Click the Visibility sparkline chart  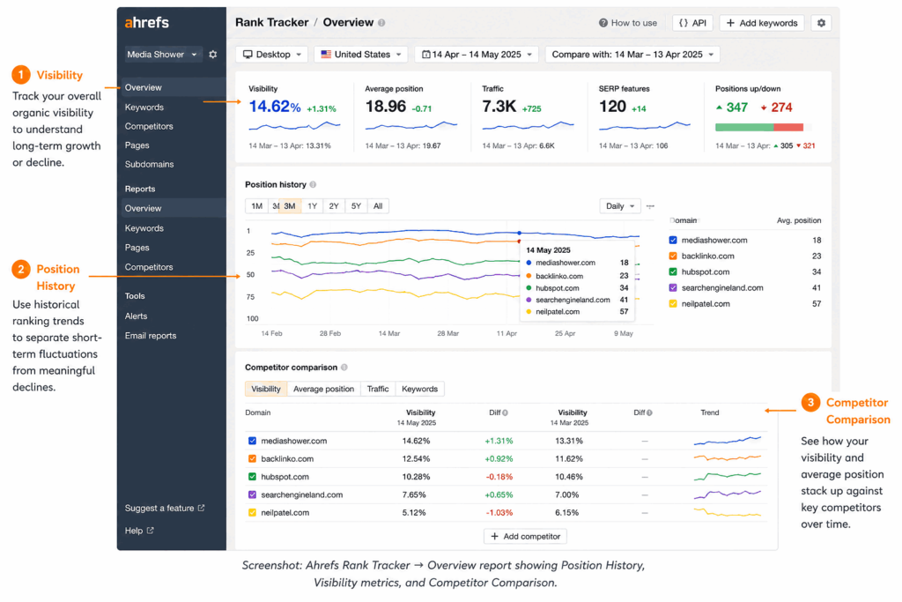coord(294,125)
